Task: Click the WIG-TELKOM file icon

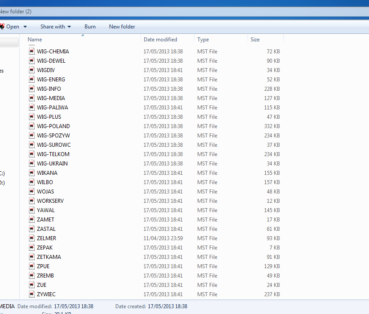Action: tap(32, 154)
